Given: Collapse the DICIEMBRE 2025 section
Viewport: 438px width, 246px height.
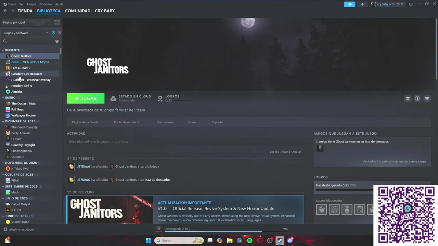Looking at the screenshot, I should 3,121.
